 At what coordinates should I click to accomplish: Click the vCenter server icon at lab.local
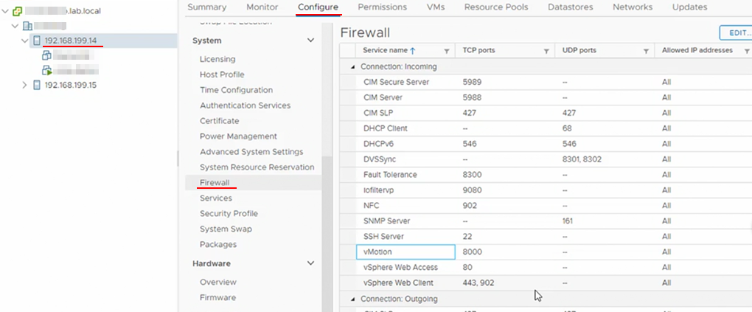click(17, 10)
